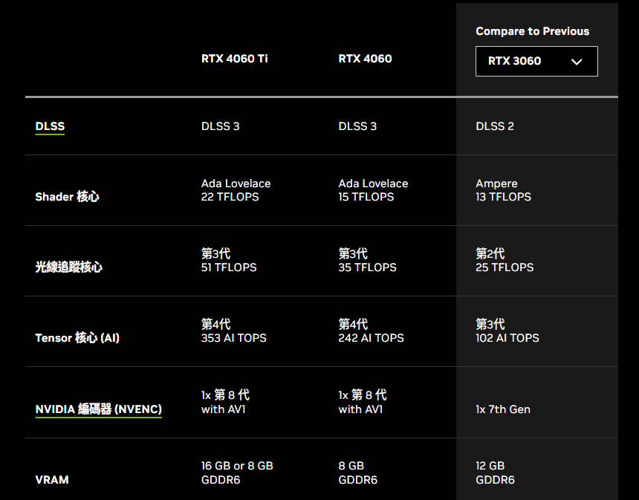Click the Compare to Previous label
639x500 pixels.
pyautogui.click(x=532, y=31)
